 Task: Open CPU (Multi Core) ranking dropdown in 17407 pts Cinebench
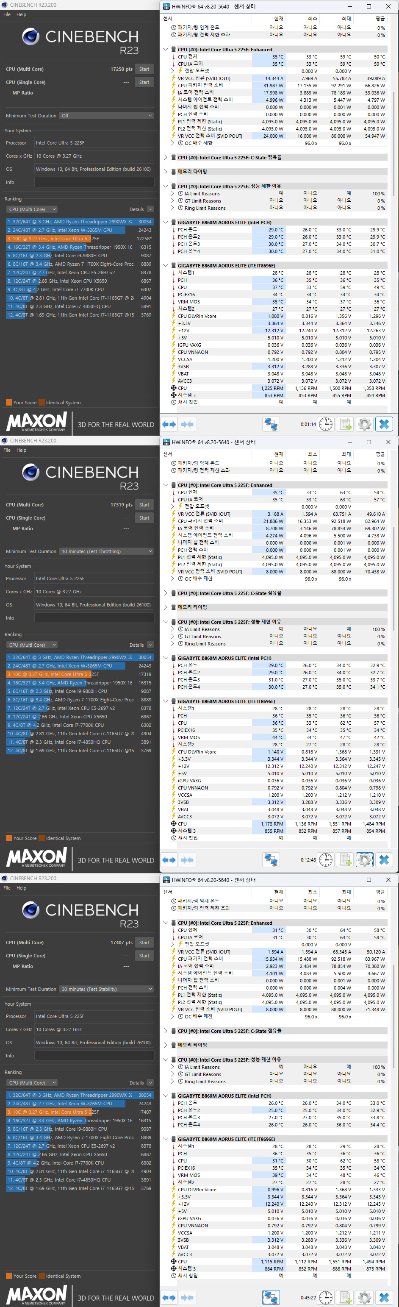(31, 1083)
